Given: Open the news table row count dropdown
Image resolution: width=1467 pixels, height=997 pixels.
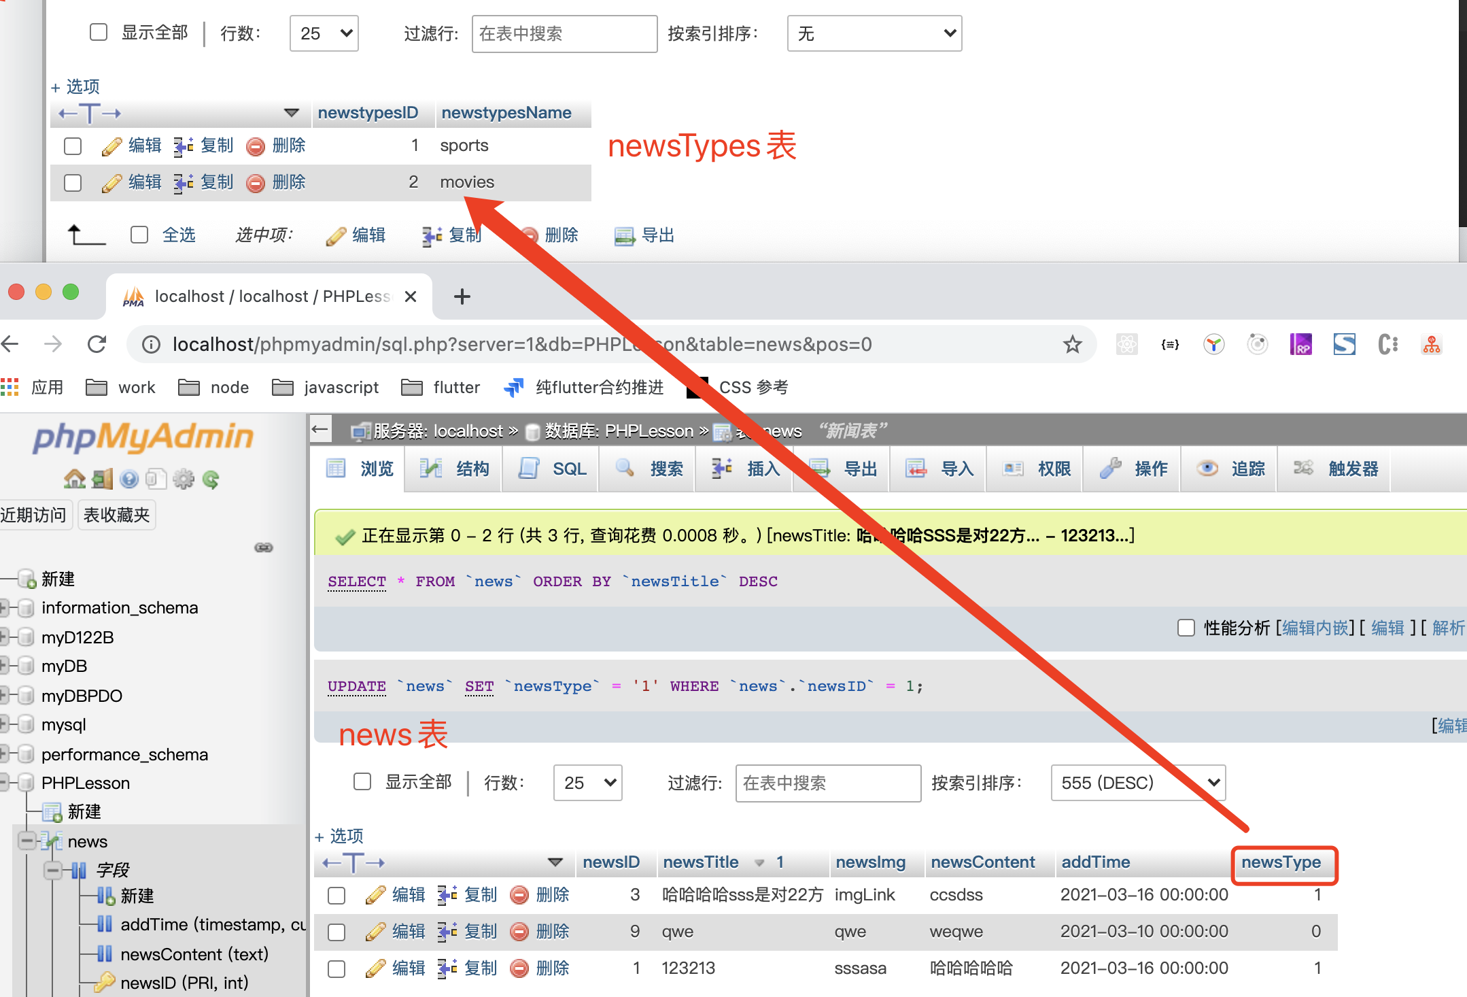Looking at the screenshot, I should (x=588, y=783).
